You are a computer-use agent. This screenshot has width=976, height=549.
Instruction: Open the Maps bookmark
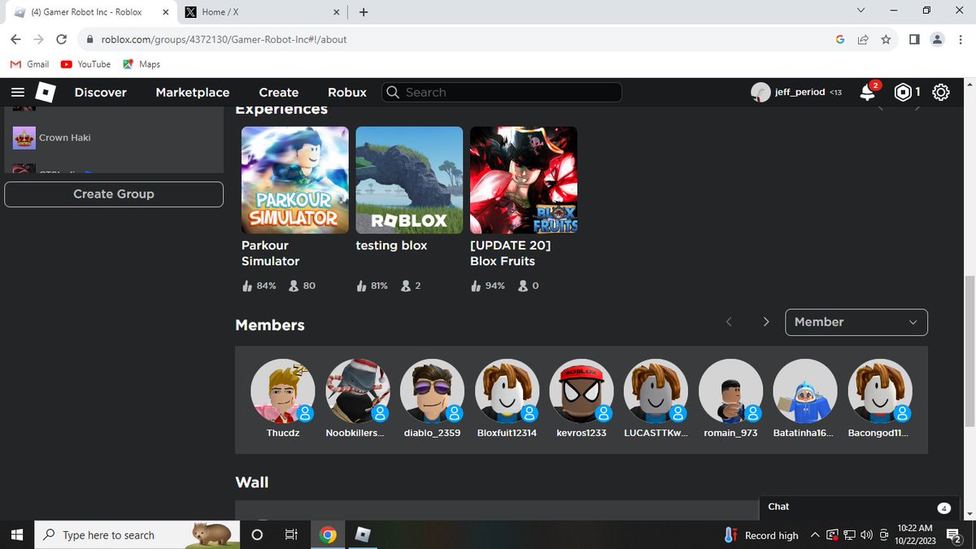point(142,64)
